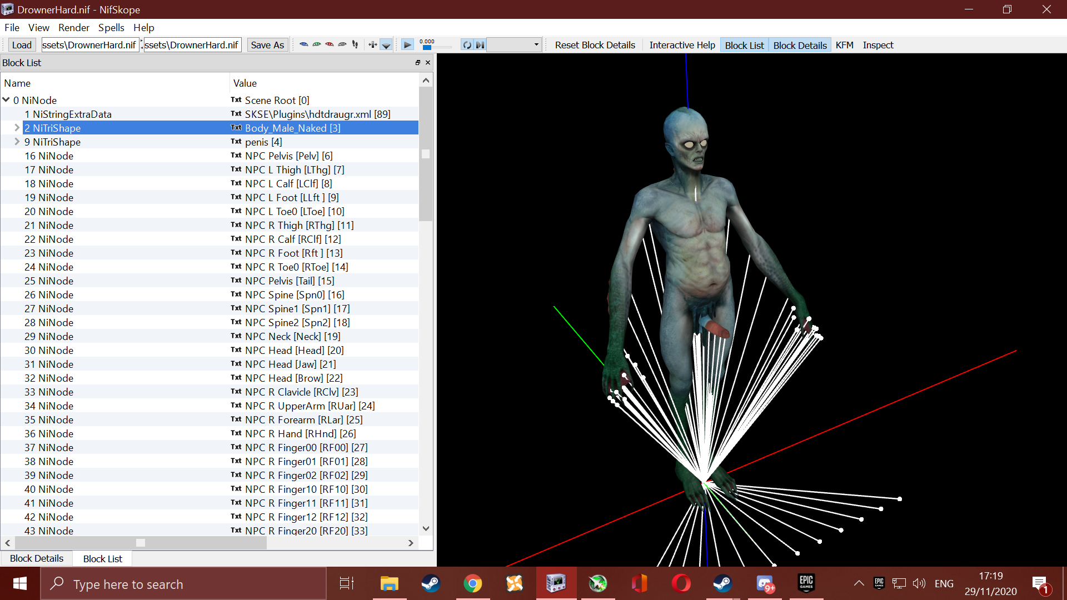Open the Render menu
Image resolution: width=1067 pixels, height=600 pixels.
point(74,27)
